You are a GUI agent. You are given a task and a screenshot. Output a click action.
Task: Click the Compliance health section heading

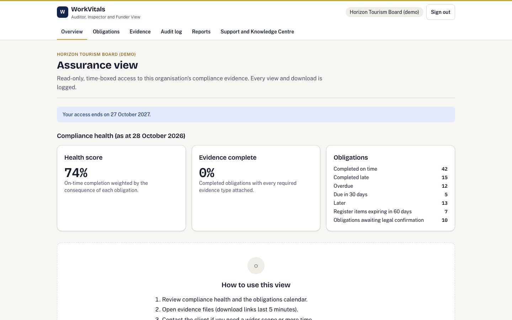pos(121,136)
